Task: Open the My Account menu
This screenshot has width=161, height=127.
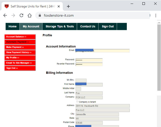Action: 31,26
